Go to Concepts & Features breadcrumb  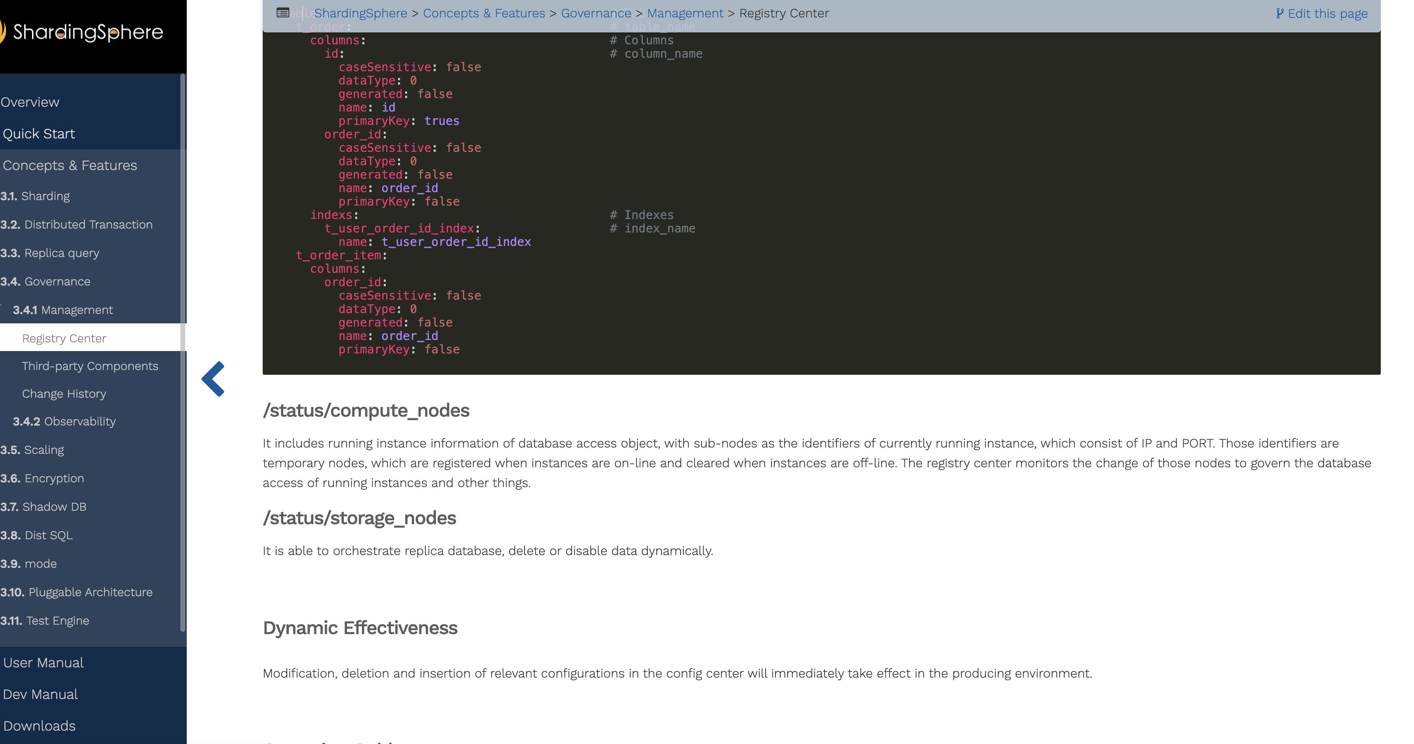483,13
